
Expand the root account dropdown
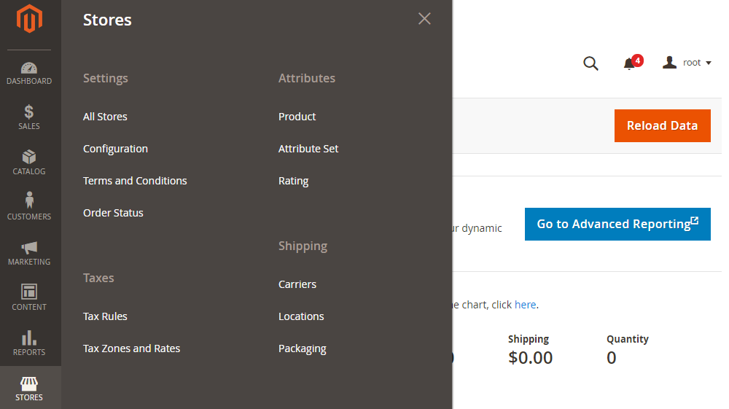pyautogui.click(x=687, y=62)
